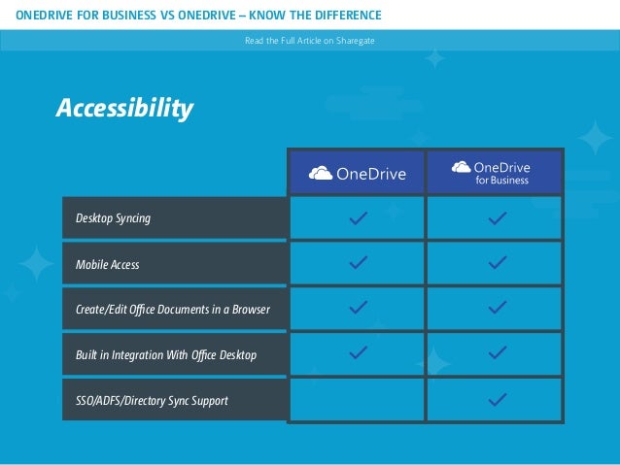Select 'Create/Edit Office Documents in a Browser' label

point(173,310)
